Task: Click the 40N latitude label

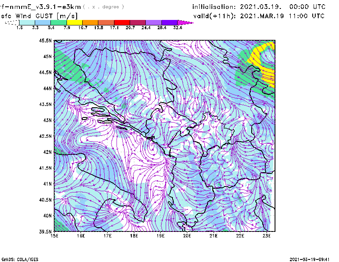Action: (x=47, y=216)
